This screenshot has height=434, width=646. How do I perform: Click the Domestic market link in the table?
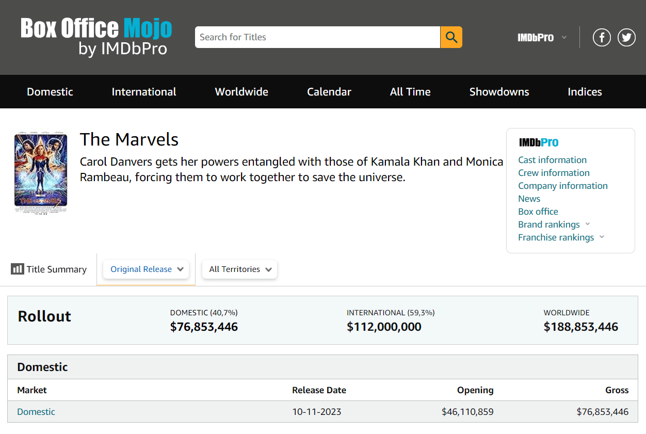(x=36, y=411)
